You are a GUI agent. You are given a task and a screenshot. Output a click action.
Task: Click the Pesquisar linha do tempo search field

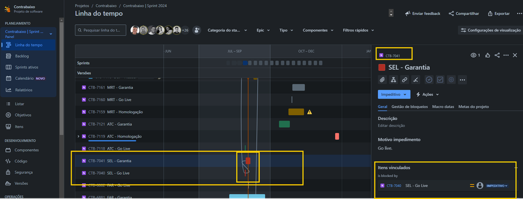101,30
